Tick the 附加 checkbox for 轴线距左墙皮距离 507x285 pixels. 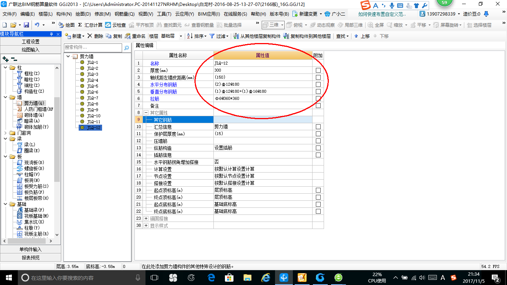[x=318, y=77]
